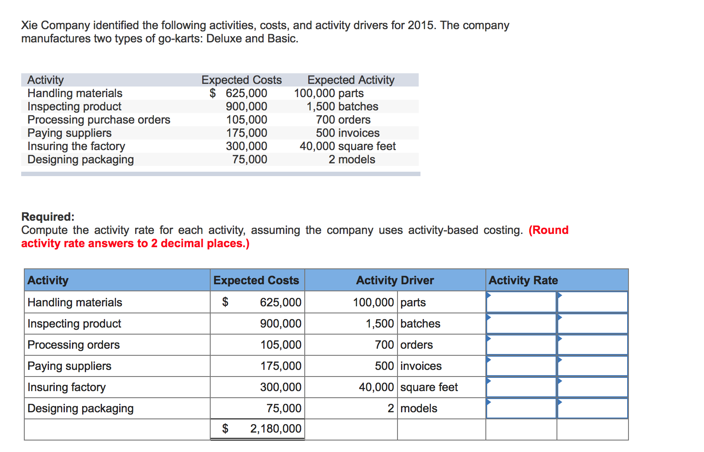Click the 'batches' unit cell
The width and height of the screenshot is (704, 452).
pos(442,324)
